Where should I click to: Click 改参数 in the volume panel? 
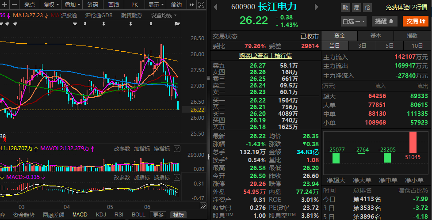pyautogui.click(x=122, y=149)
